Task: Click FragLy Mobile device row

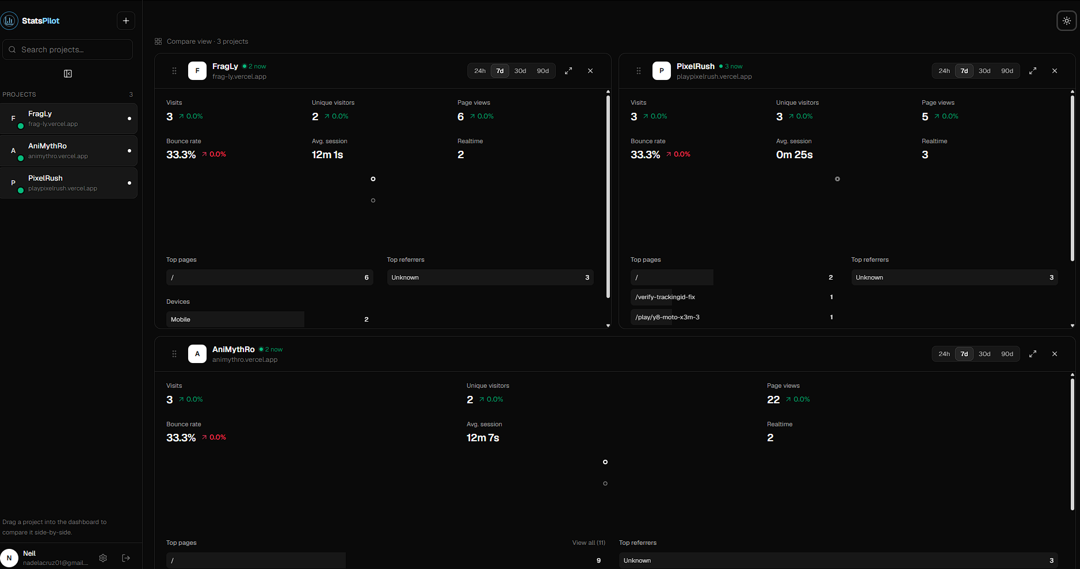Action: [x=269, y=319]
